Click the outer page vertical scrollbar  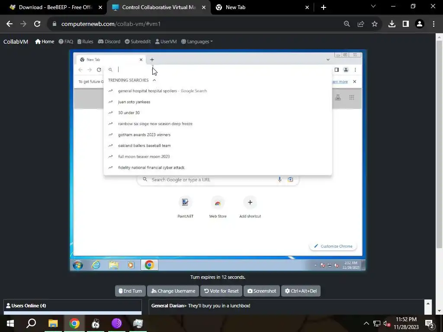tap(439, 144)
